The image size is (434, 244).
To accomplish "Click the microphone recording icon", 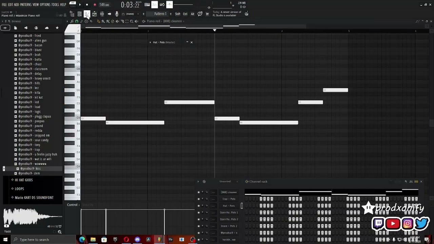I will [117, 14].
